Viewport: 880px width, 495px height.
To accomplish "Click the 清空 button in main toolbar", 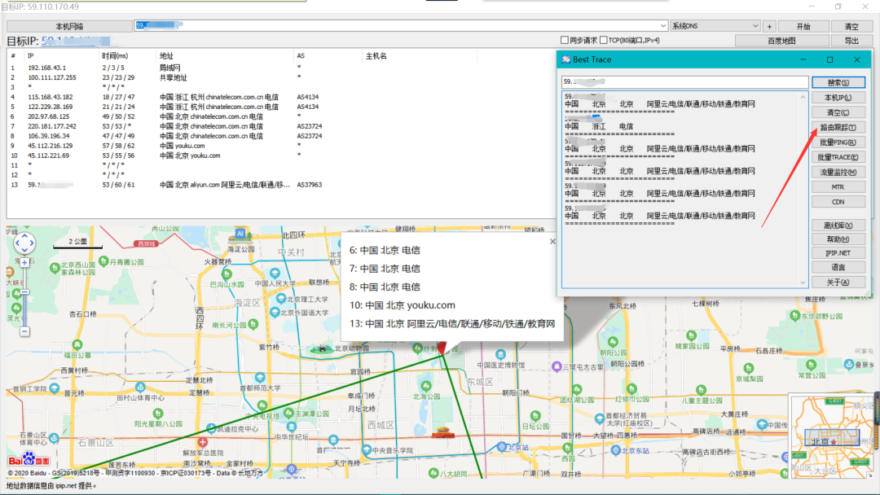I will tap(851, 26).
